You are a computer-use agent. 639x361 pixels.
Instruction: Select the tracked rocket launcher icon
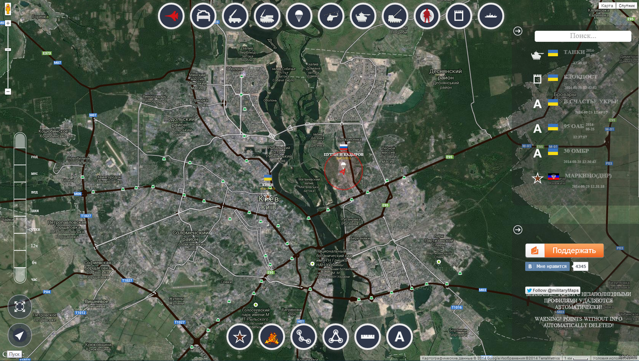point(267,16)
